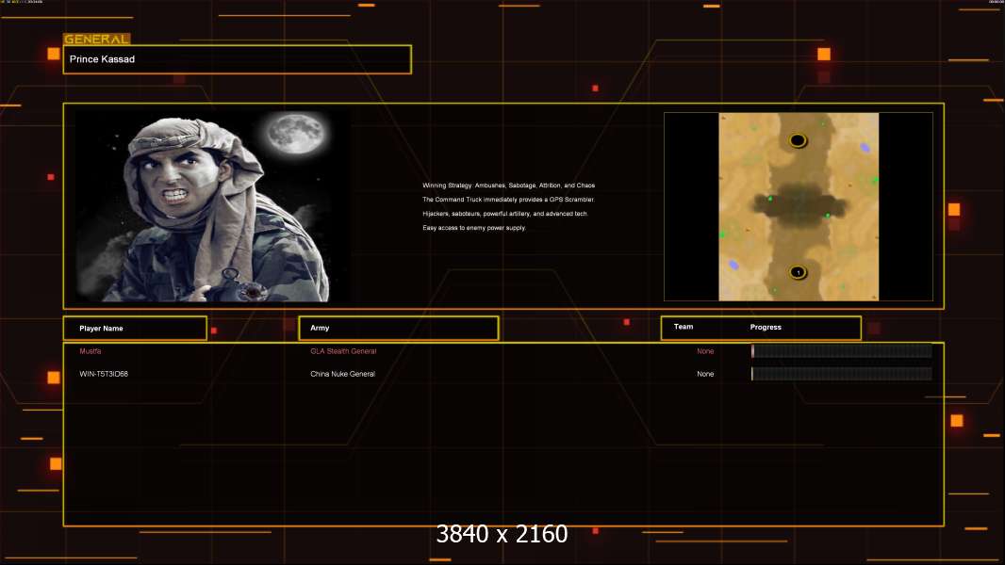The height and width of the screenshot is (565, 1005).
Task: Click the Prince Kassad portrait image
Action: point(212,206)
